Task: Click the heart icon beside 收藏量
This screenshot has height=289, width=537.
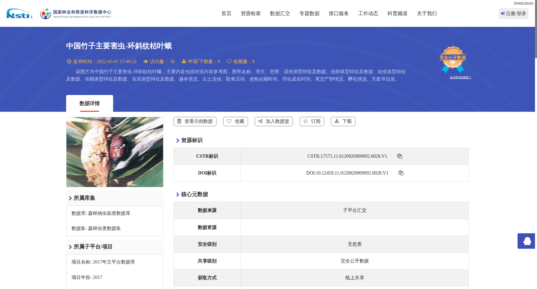Action: click(229, 61)
